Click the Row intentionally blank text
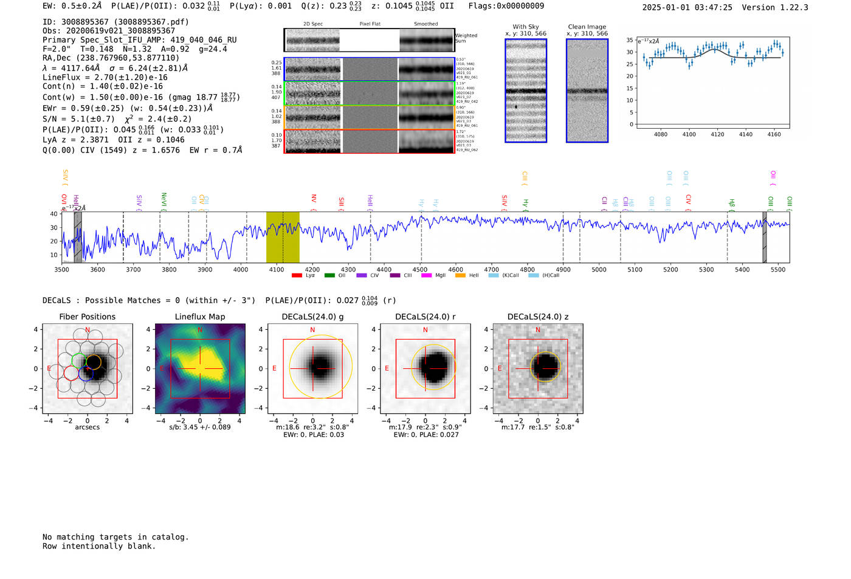The width and height of the screenshot is (851, 579). 99,546
